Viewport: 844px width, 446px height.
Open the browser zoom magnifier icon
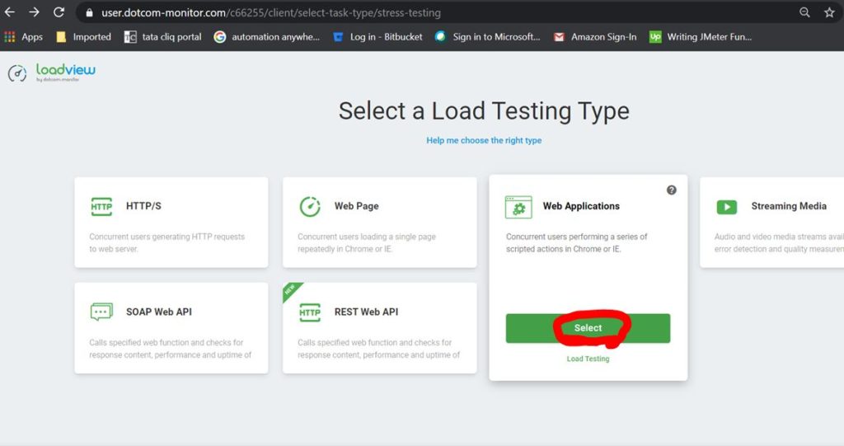click(x=804, y=12)
